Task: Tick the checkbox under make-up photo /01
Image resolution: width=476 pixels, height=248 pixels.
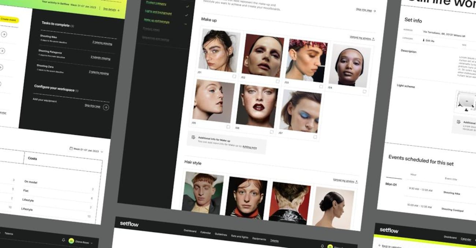Action: pyautogui.click(x=234, y=76)
